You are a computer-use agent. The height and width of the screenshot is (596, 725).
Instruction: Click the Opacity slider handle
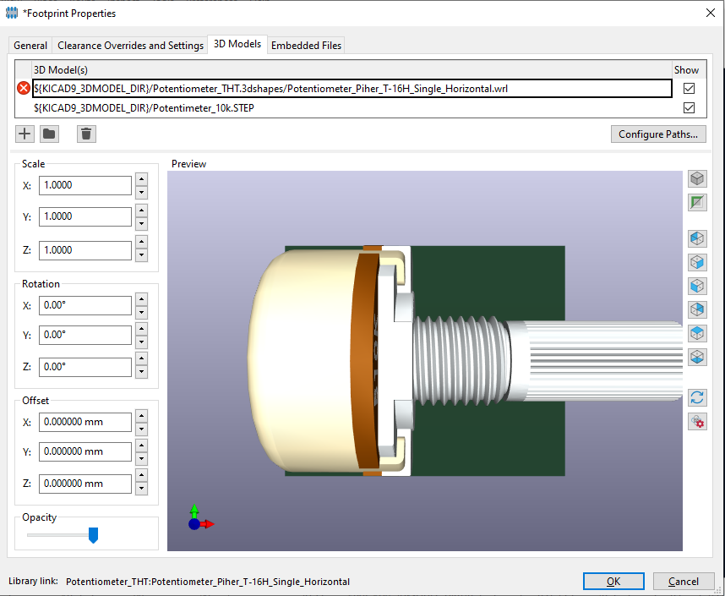pos(93,535)
